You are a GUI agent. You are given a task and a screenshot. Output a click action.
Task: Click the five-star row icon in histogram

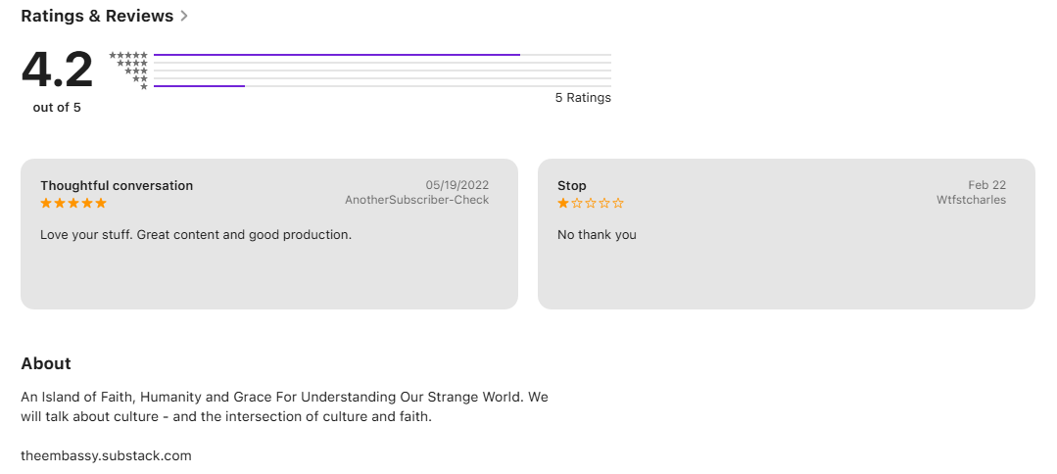click(128, 55)
